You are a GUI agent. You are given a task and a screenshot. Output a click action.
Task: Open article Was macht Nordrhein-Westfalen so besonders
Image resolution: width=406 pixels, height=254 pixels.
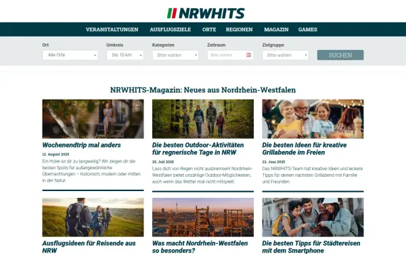pyautogui.click(x=200, y=247)
